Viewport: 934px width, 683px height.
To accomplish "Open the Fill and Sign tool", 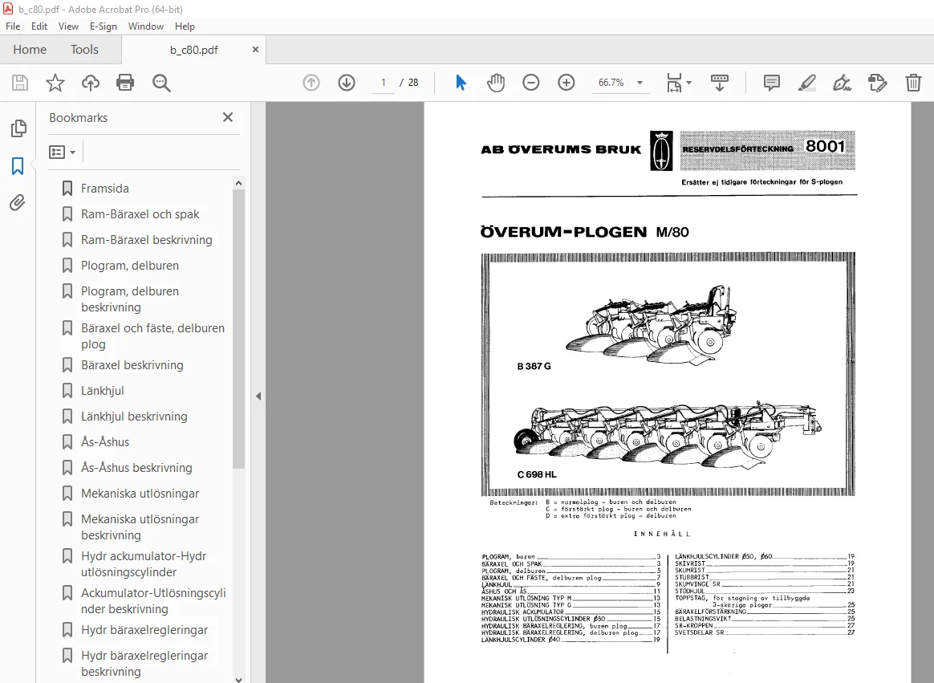I will click(842, 82).
